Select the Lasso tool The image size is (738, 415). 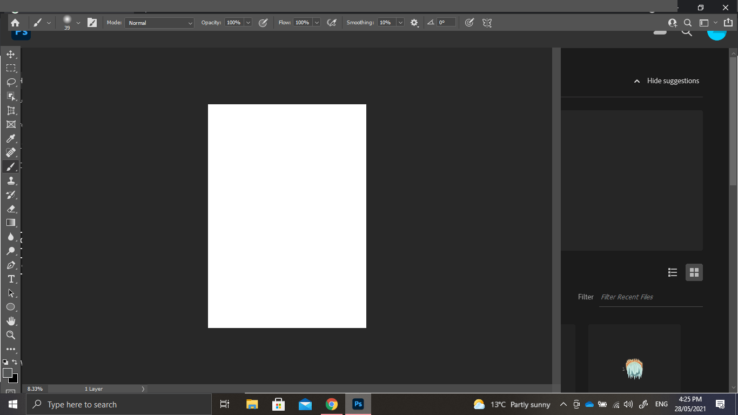[x=11, y=82]
